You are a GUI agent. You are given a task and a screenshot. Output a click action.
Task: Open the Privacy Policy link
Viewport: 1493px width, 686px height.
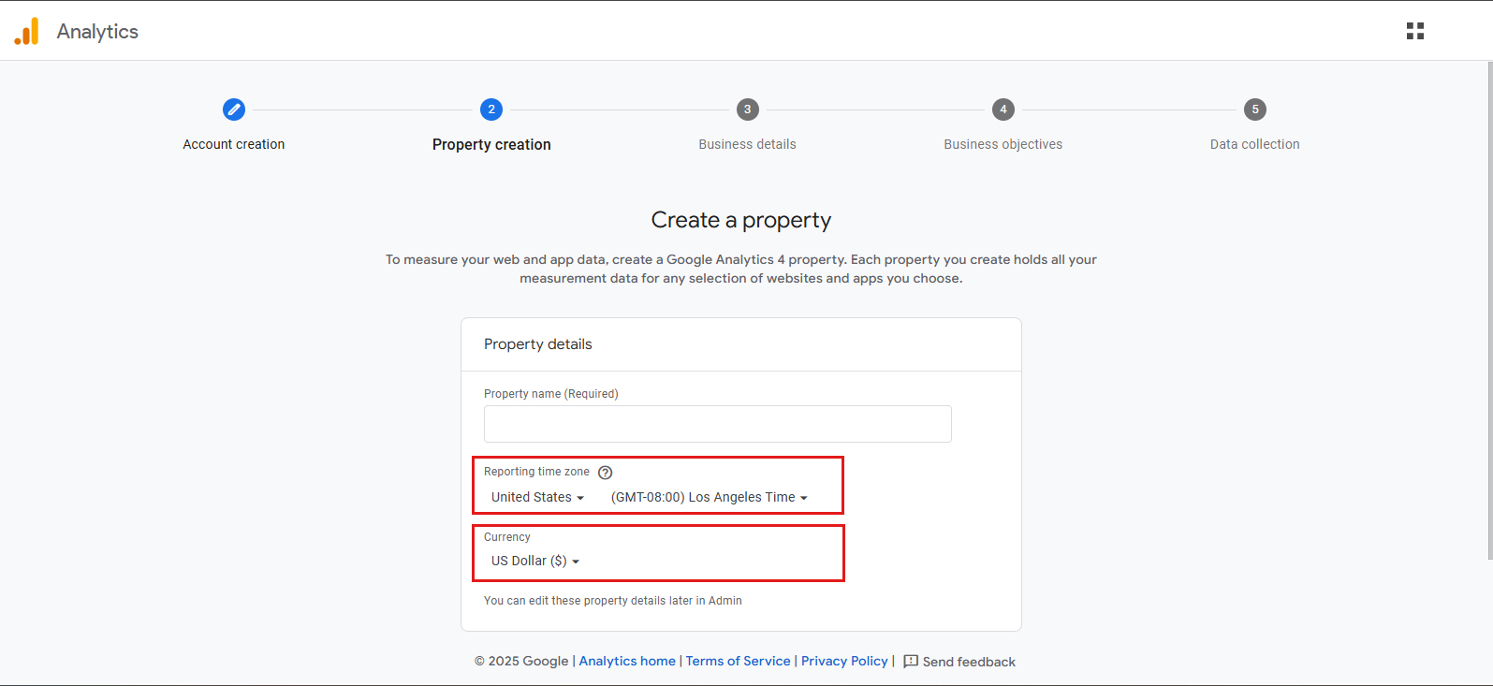click(844, 661)
